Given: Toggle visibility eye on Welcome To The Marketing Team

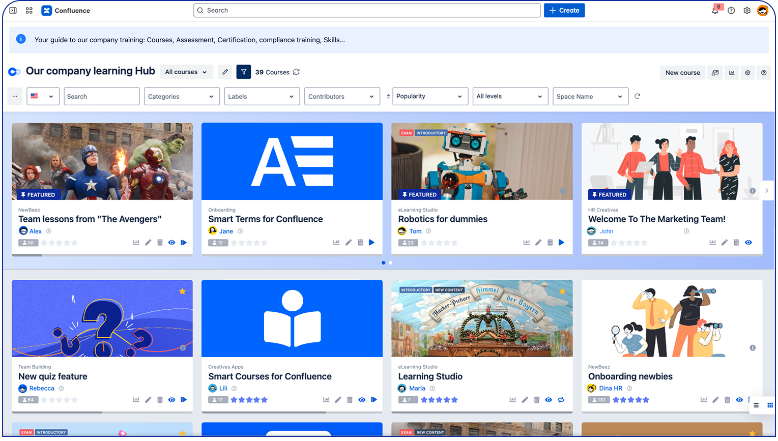Looking at the screenshot, I should pos(748,243).
